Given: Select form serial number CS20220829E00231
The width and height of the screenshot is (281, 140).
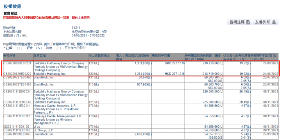Looking at the screenshot, I should (17, 63).
